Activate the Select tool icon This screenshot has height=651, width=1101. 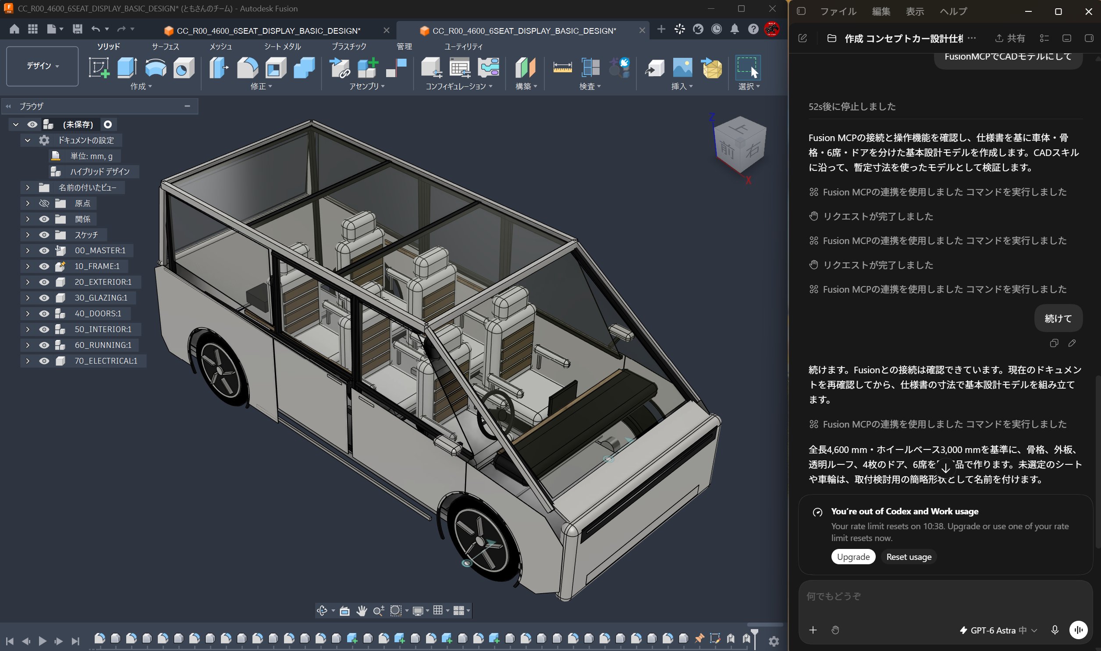[x=748, y=68]
